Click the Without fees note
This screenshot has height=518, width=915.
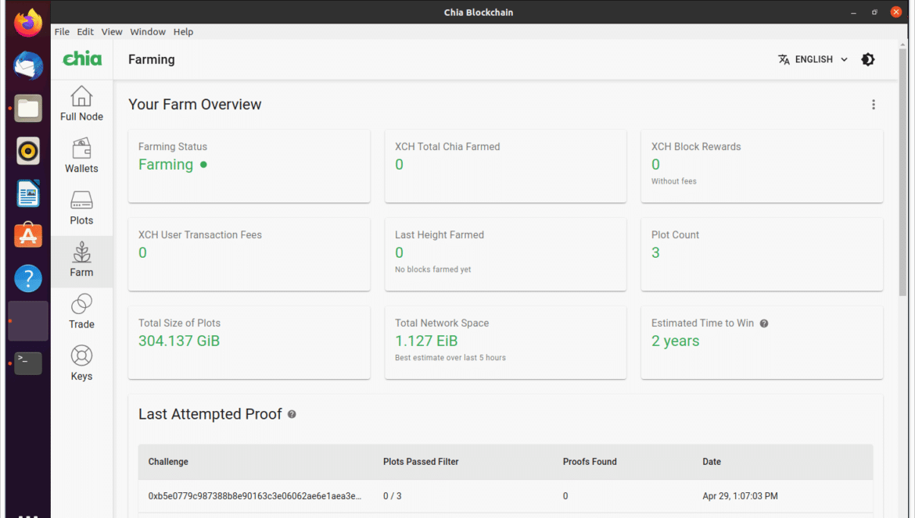[674, 181]
